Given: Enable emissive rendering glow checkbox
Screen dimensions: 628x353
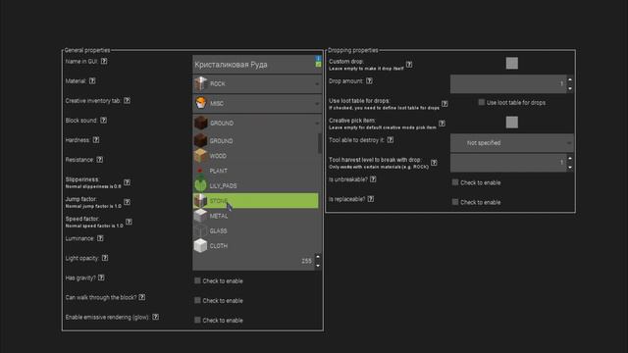Looking at the screenshot, I should click(x=197, y=320).
